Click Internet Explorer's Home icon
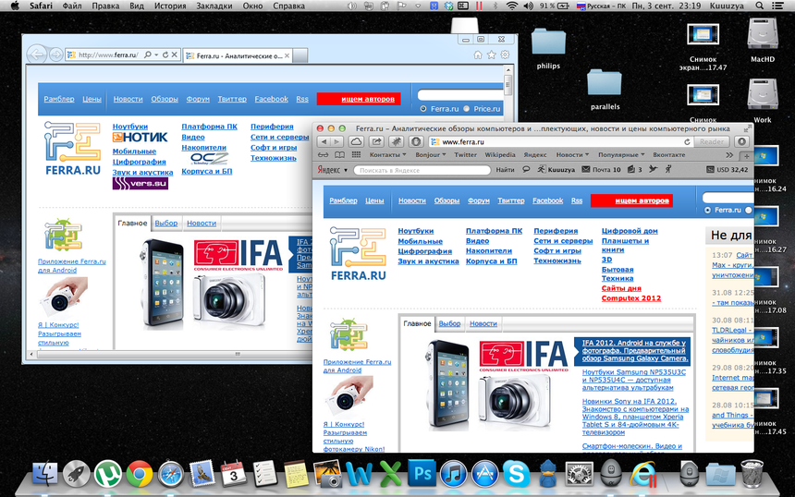The width and height of the screenshot is (795, 497). (x=478, y=55)
